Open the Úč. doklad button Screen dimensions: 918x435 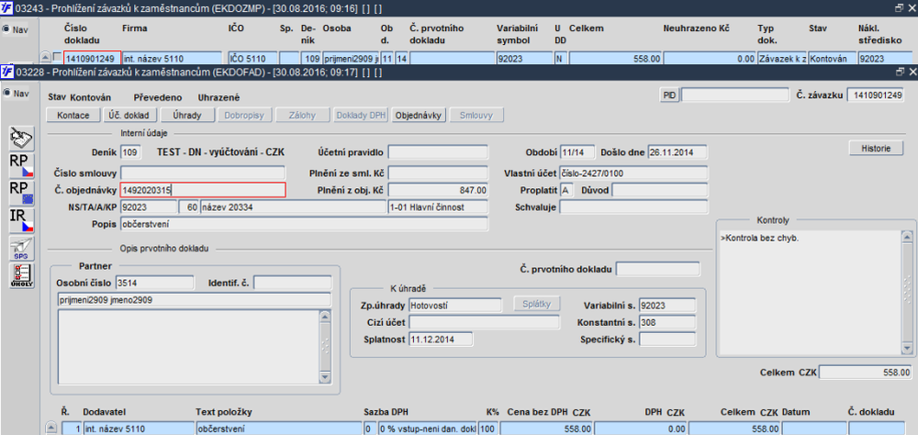click(129, 116)
